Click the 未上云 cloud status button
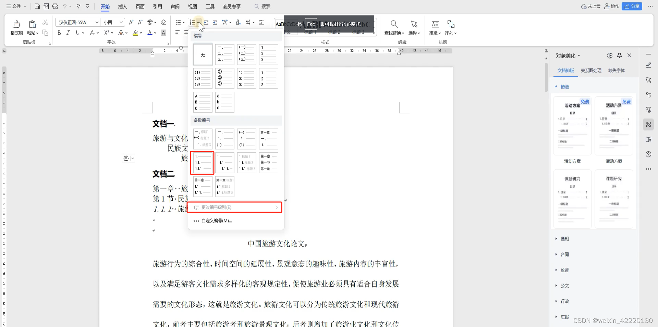658x327 pixels. pos(591,6)
